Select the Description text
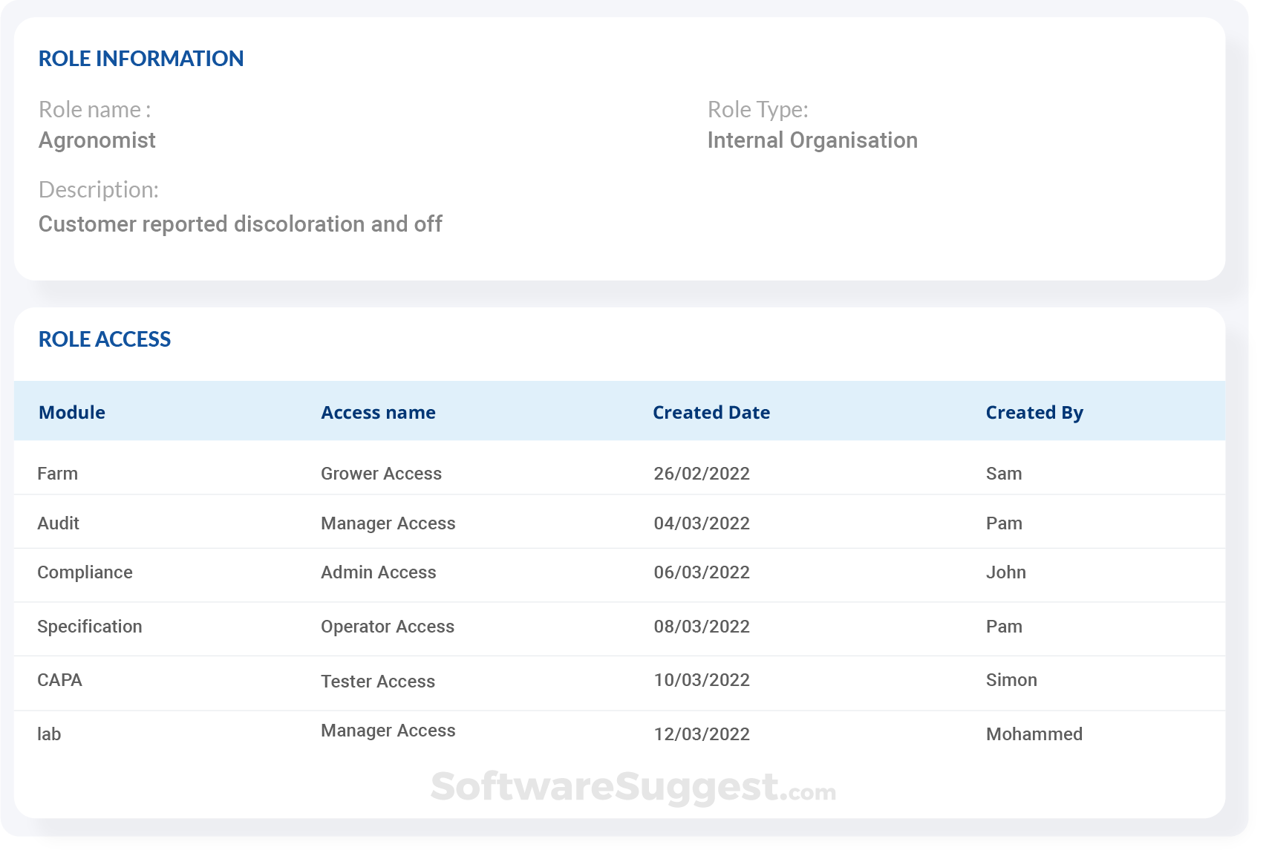1266x859 pixels. point(241,223)
